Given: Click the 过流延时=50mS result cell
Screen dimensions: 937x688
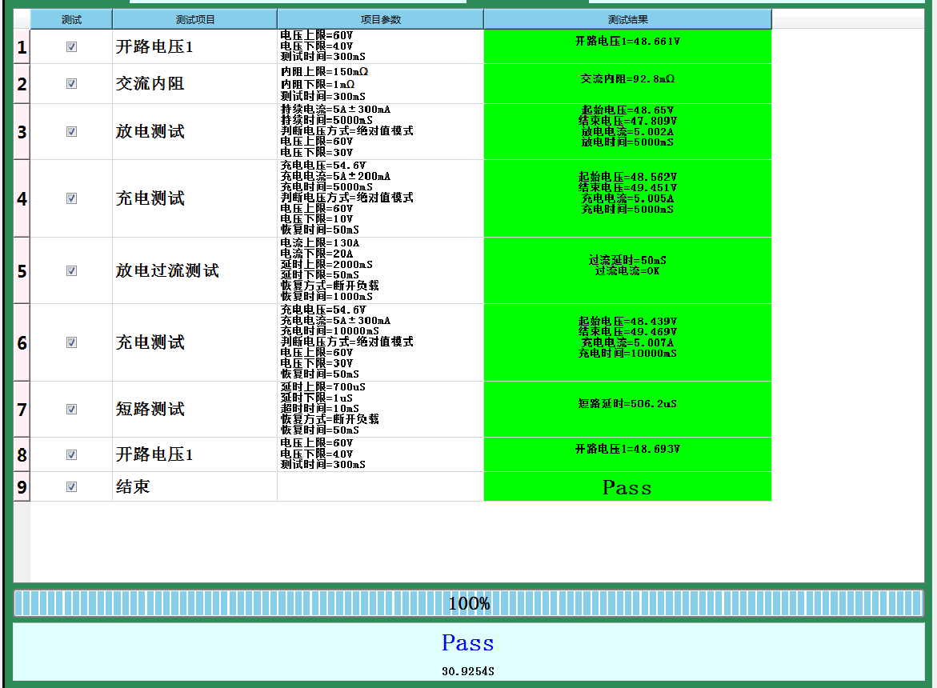Looking at the screenshot, I should coord(627,261).
